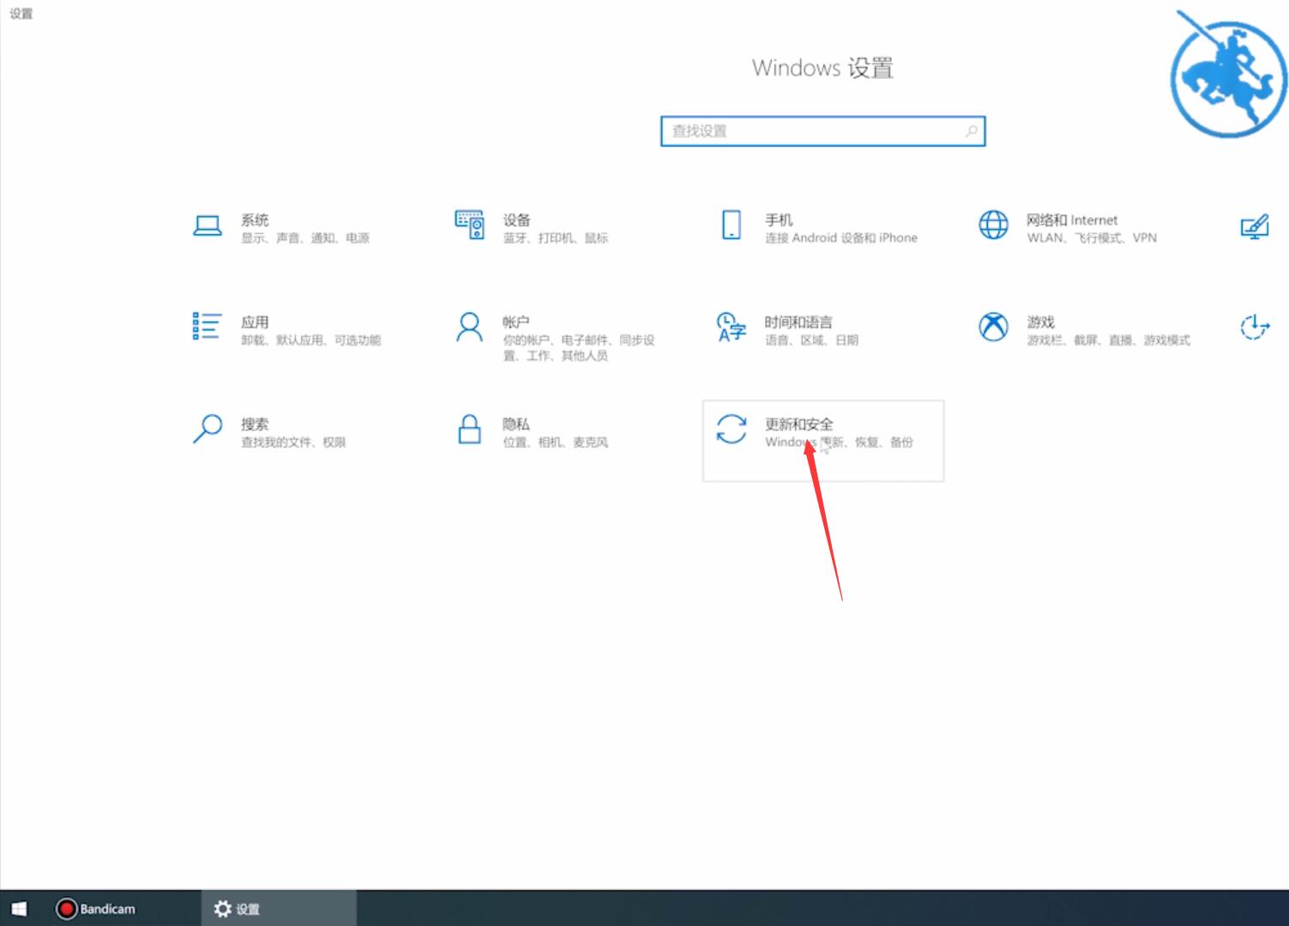Image resolution: width=1289 pixels, height=926 pixels.
Task: Click the 卸载、默认应用、可选功能 description
Action: coord(310,340)
